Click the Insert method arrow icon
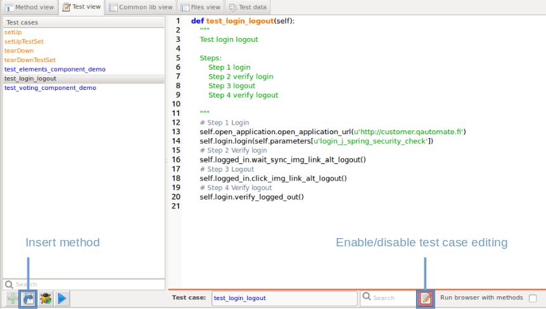 click(x=29, y=299)
